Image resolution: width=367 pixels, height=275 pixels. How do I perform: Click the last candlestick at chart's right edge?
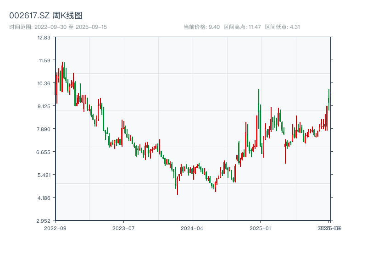coord(330,97)
